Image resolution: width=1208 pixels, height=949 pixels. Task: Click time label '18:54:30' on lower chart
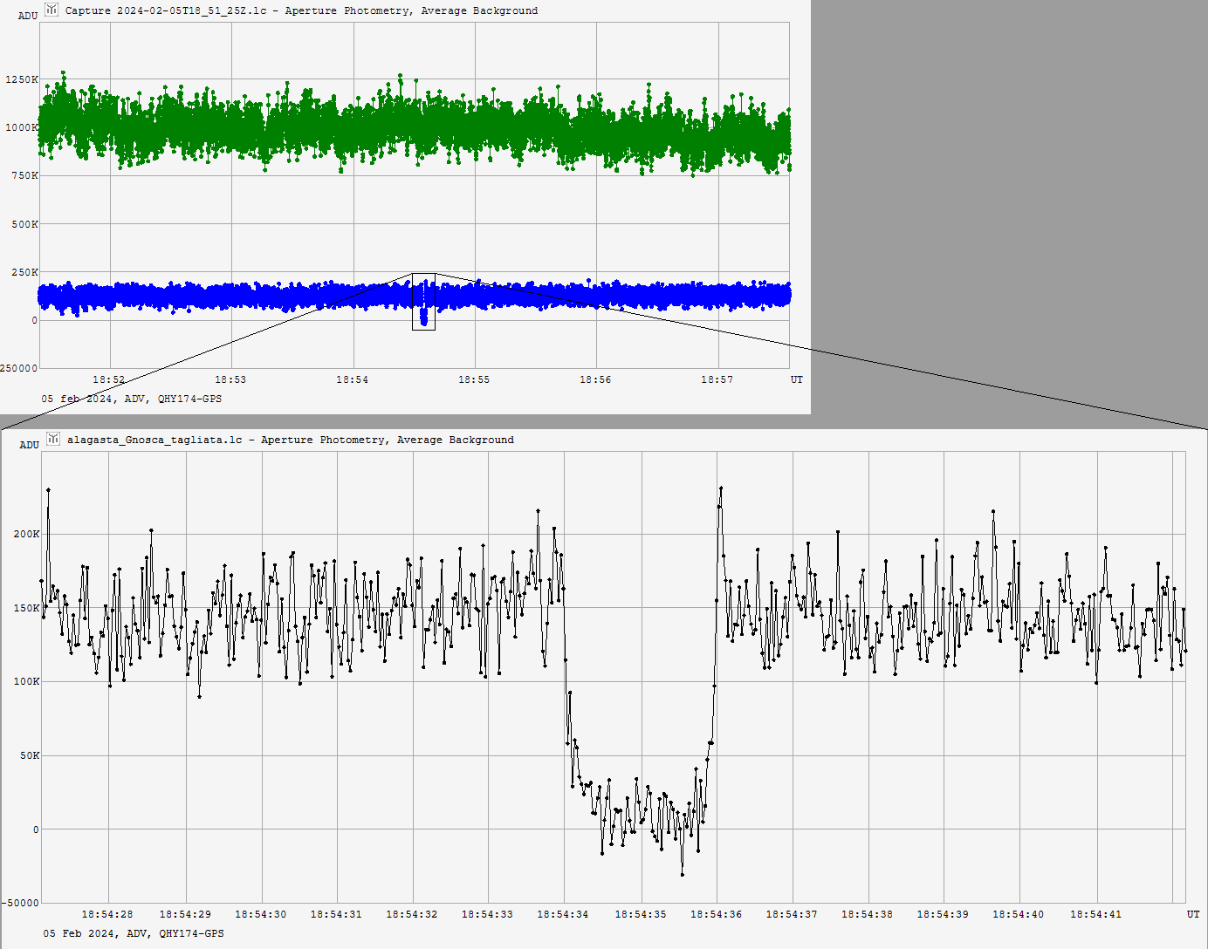click(261, 914)
